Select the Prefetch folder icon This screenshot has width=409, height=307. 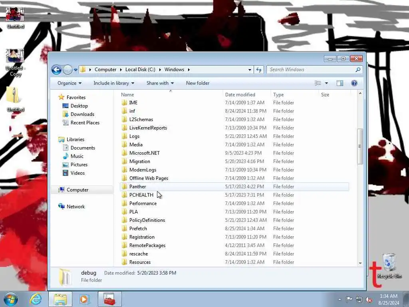tap(125, 229)
